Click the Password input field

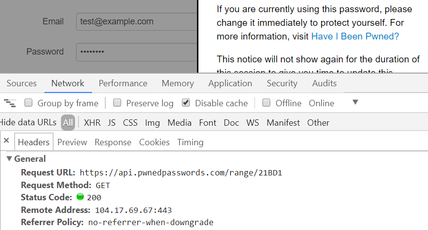(136, 52)
